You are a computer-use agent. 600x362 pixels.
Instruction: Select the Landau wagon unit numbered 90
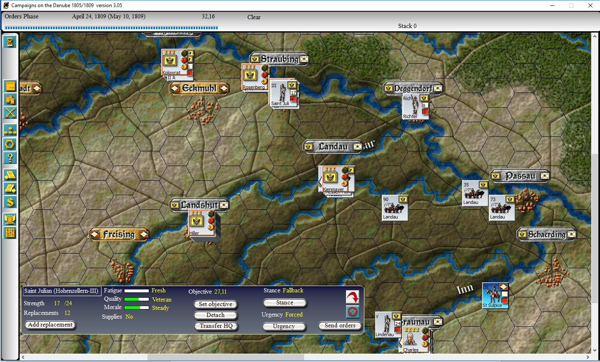394,207
